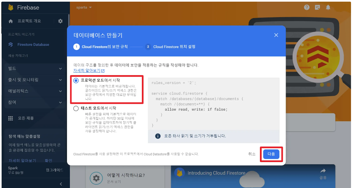Expand the 빌드 sidebar section
Screen dimensions: 353x188
tap(35, 68)
